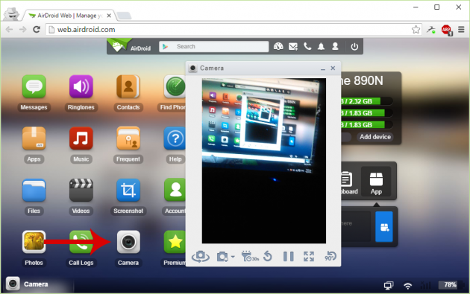Open the Files folder icon
This screenshot has height=294, width=470.
click(x=34, y=191)
